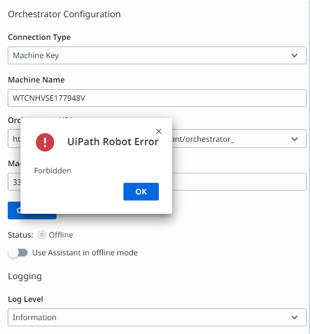Toggle Use Assistant in offline mode switch

(18, 253)
